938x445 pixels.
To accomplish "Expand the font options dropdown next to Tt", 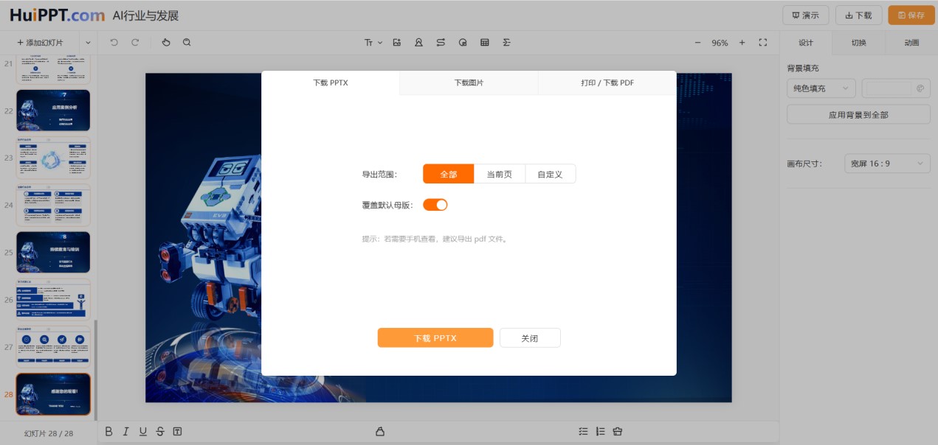I will point(380,43).
